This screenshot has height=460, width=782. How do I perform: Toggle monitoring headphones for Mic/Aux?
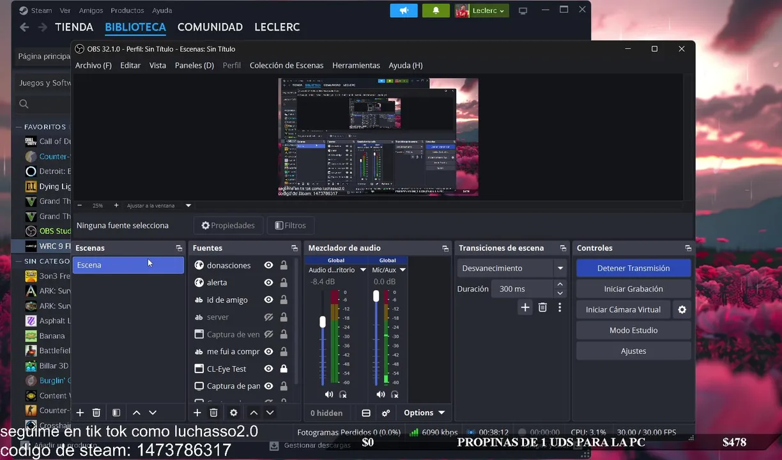click(395, 394)
